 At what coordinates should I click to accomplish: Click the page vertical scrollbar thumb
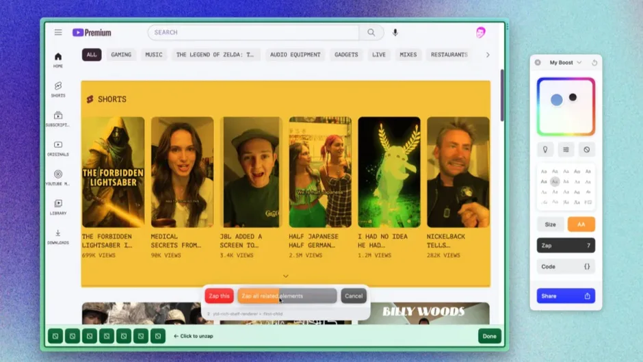pos(501,95)
